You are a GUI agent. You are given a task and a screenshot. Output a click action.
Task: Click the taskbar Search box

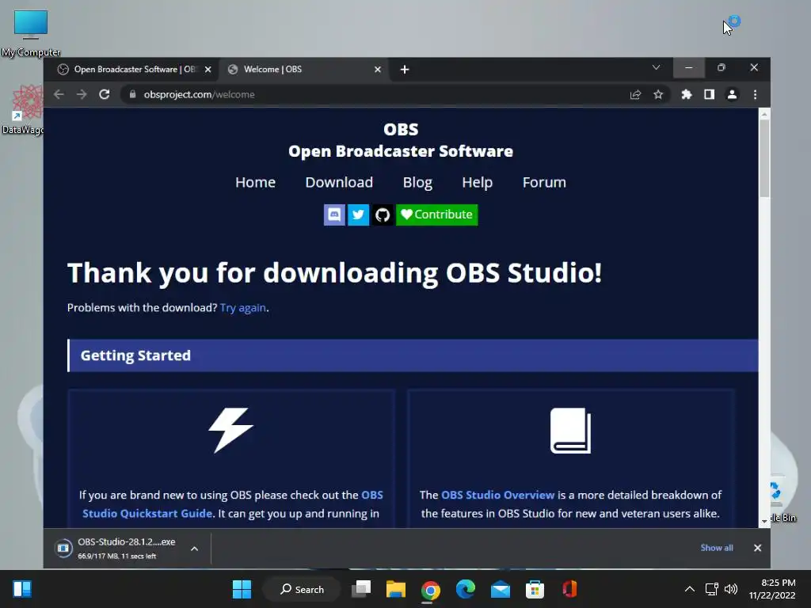(x=302, y=589)
